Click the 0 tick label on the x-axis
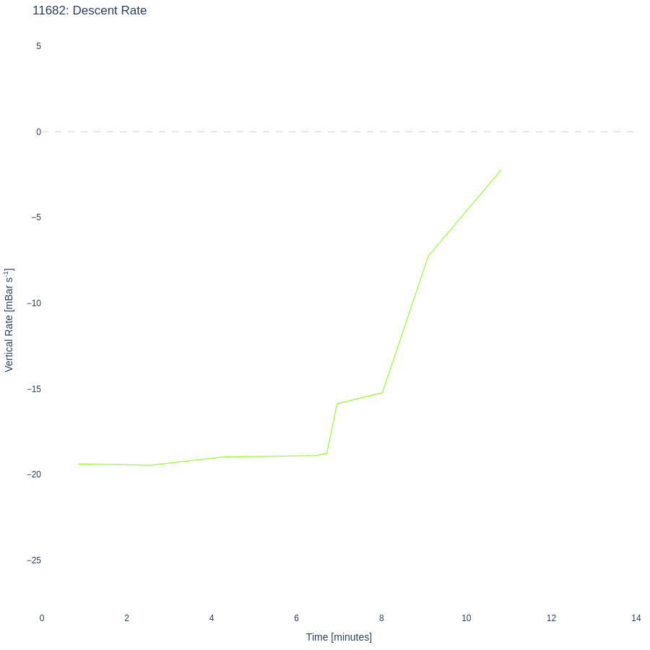This screenshot has height=650, width=650. point(42,618)
